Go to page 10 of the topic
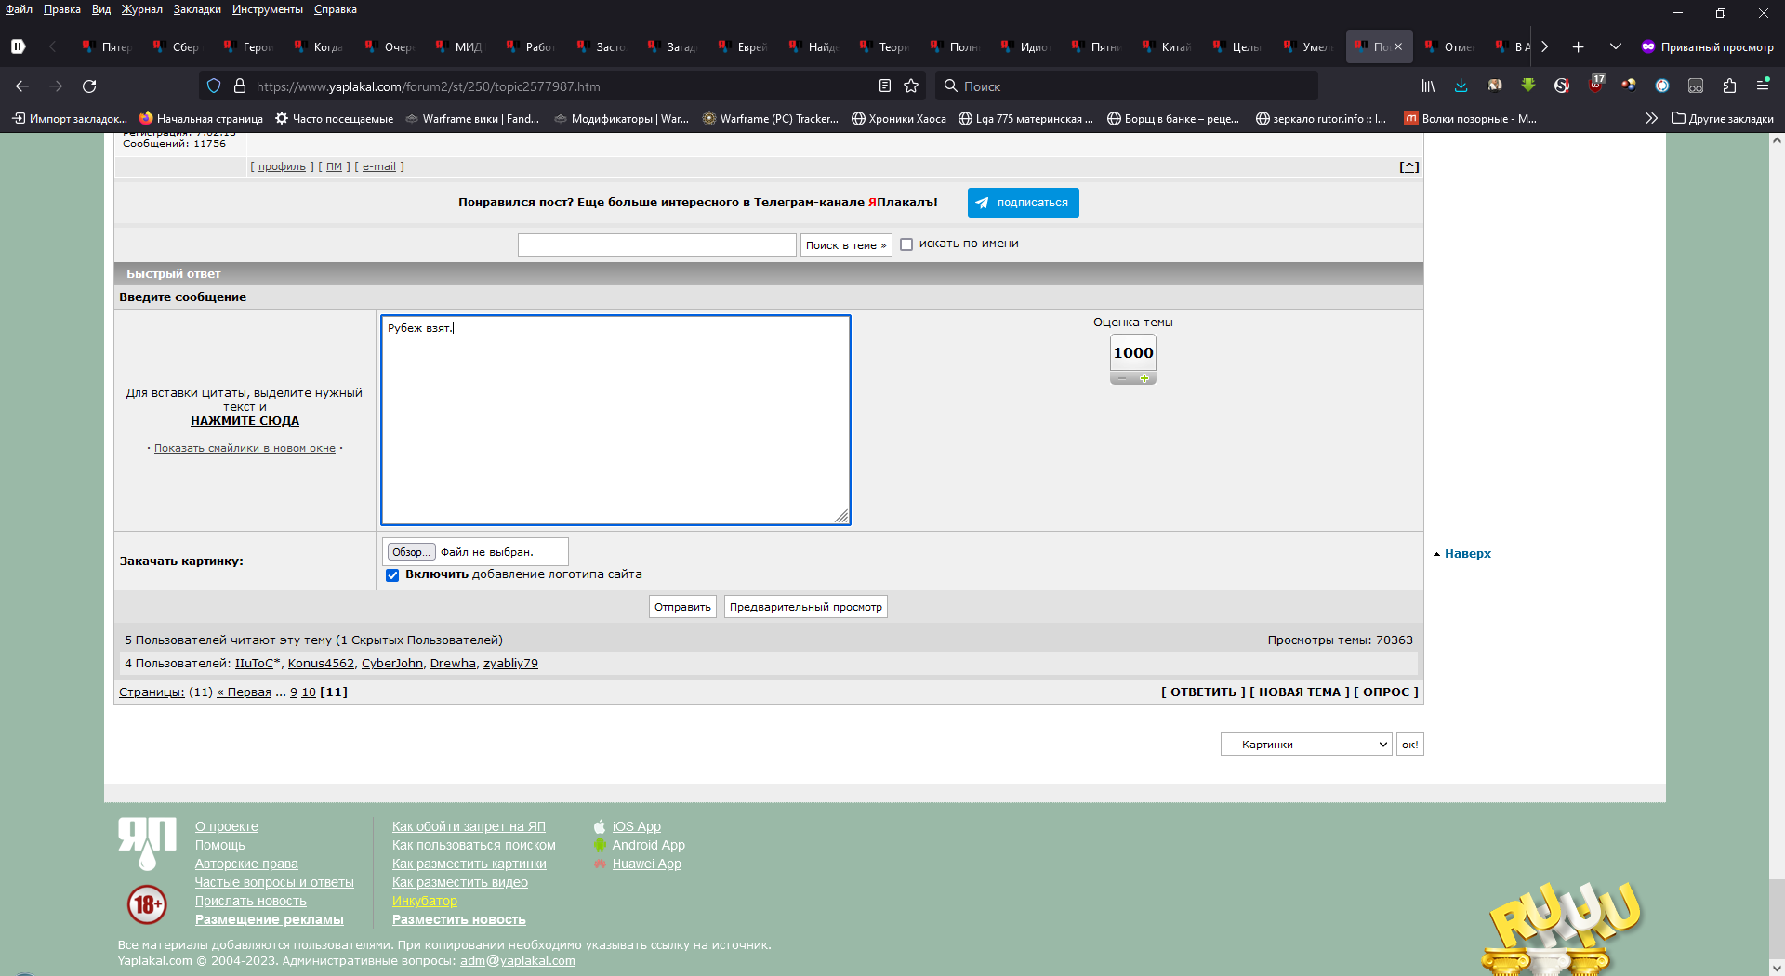The height and width of the screenshot is (976, 1785). coord(309,692)
